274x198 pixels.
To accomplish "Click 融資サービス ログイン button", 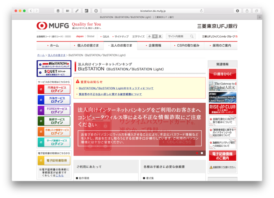I will pyautogui.click(x=54, y=121).
